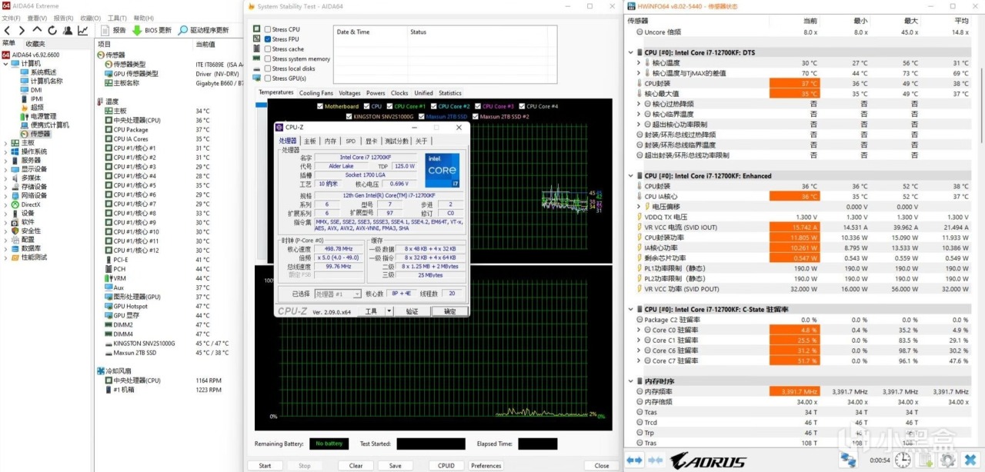This screenshot has width=985, height=472.
Task: Click CPU-Z 确定 OK button
Action: coord(449,311)
